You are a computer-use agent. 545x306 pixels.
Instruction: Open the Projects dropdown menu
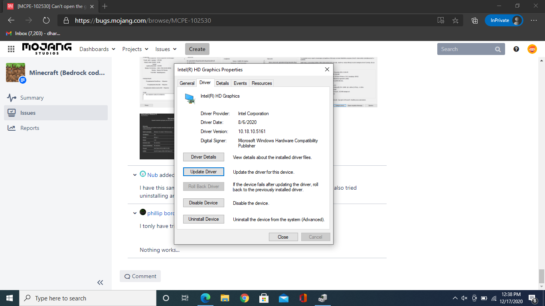point(135,49)
